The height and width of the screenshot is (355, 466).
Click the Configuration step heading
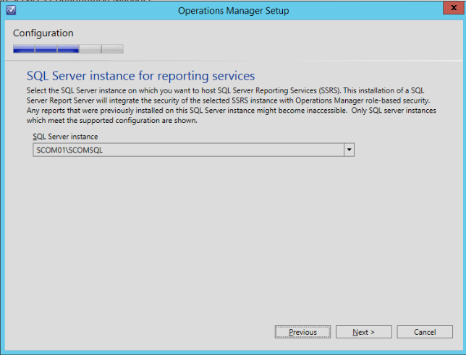(43, 33)
